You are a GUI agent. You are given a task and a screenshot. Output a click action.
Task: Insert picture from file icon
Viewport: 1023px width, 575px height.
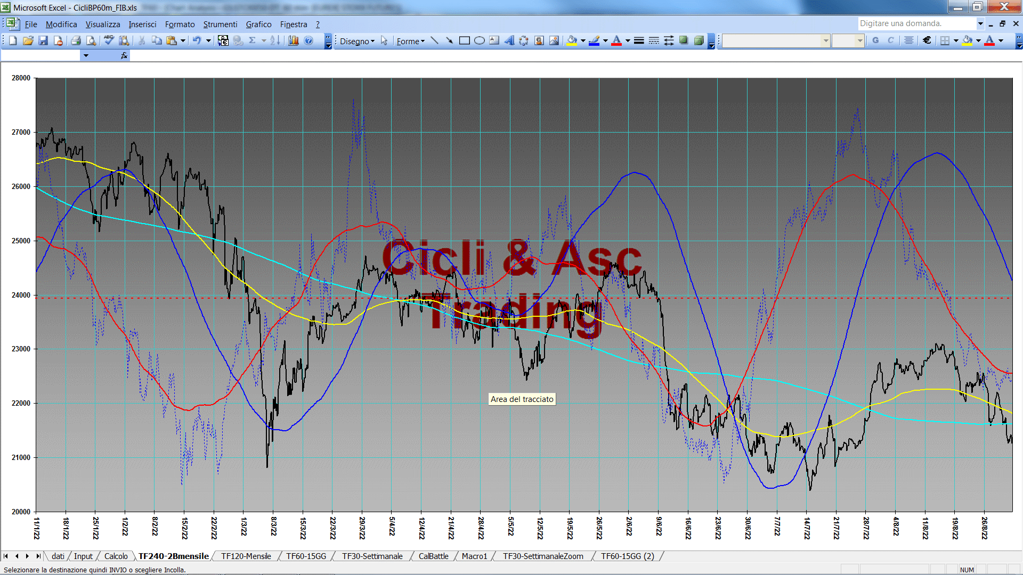(554, 40)
